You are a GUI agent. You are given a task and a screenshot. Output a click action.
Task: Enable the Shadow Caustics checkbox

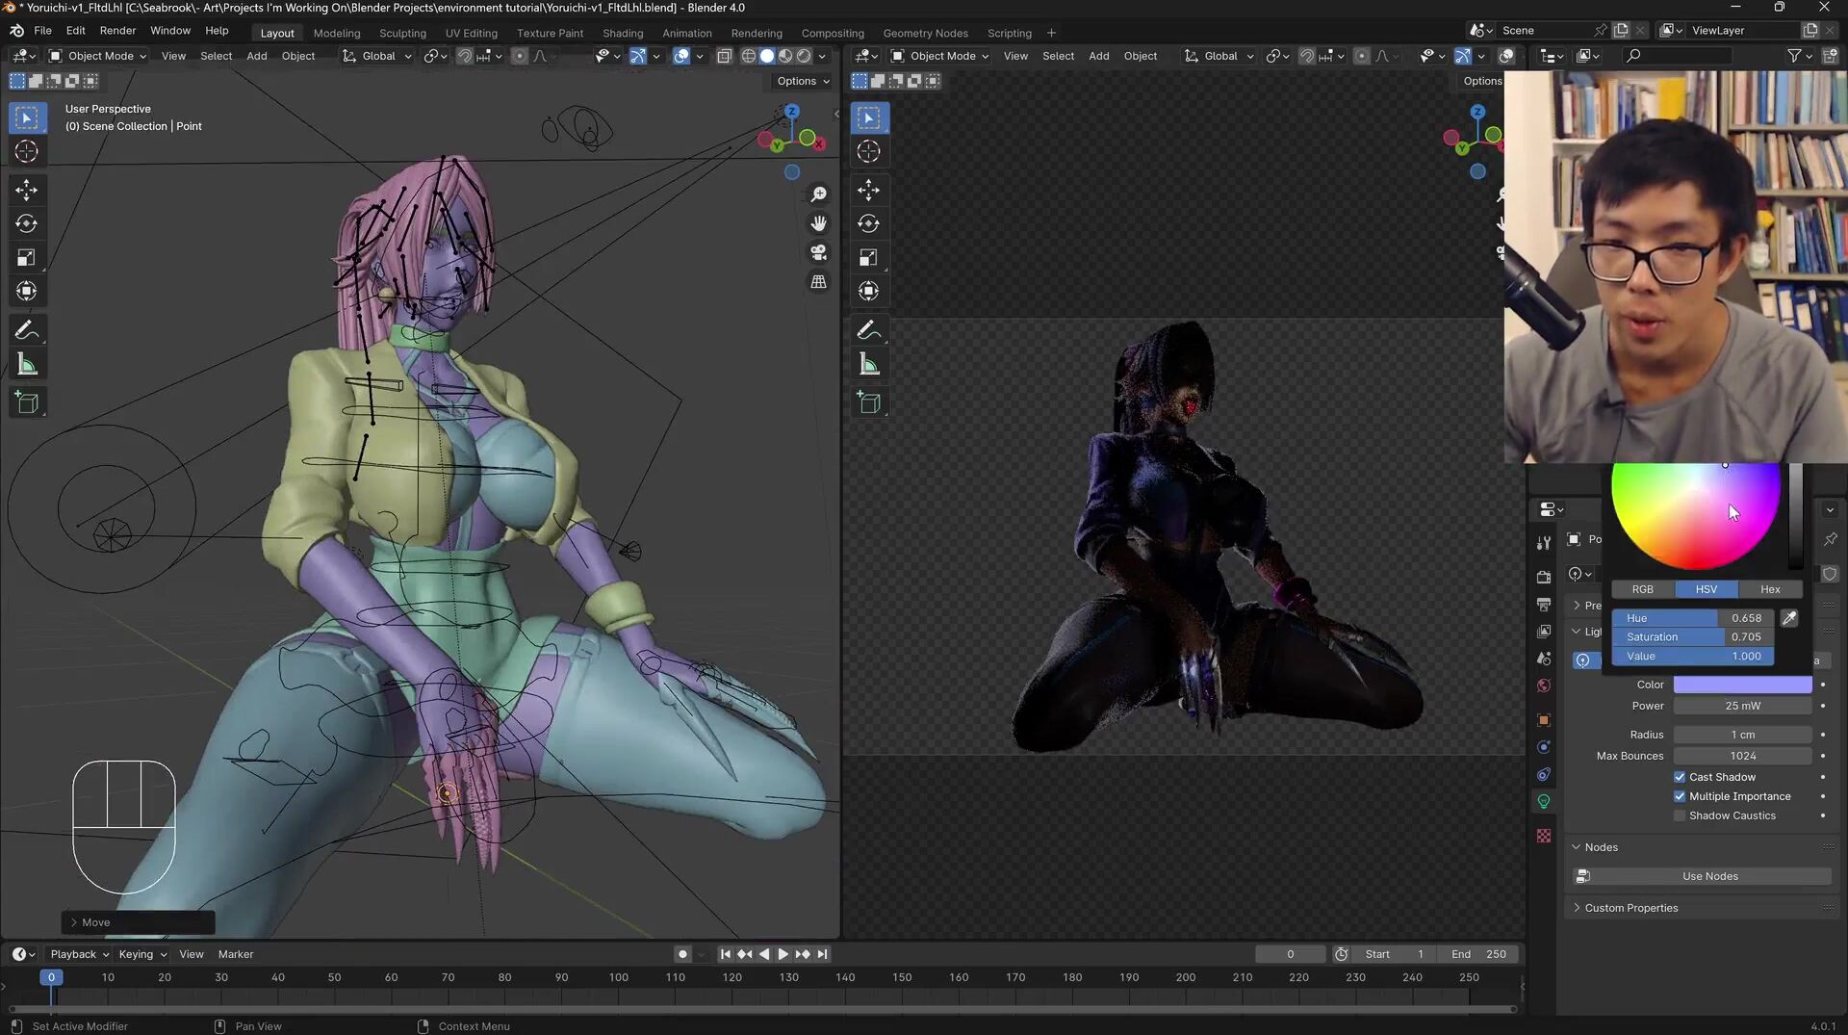(1680, 815)
